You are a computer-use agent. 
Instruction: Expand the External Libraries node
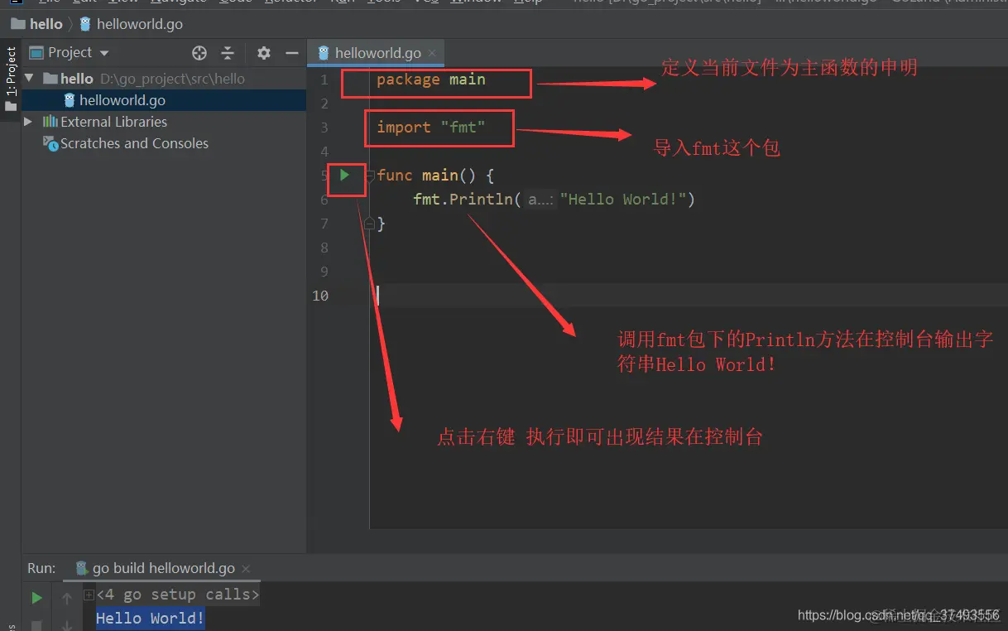coord(27,120)
